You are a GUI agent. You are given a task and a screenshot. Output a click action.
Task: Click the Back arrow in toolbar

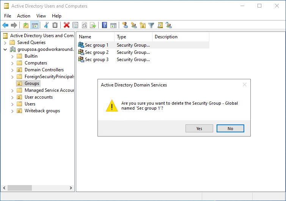coord(5,25)
